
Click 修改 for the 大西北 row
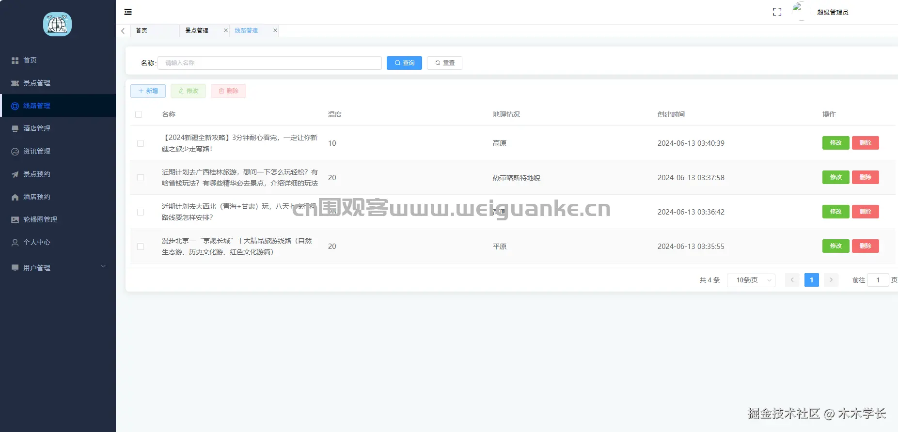(836, 212)
